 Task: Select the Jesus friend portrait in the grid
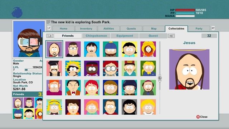pos(54,49)
